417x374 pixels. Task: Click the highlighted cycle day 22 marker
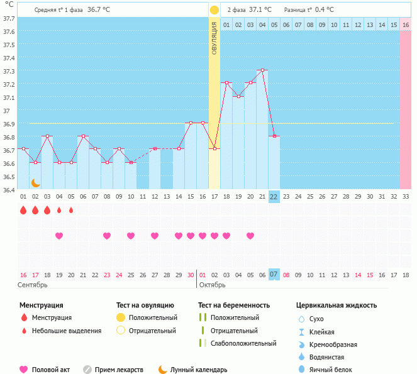coord(274,196)
